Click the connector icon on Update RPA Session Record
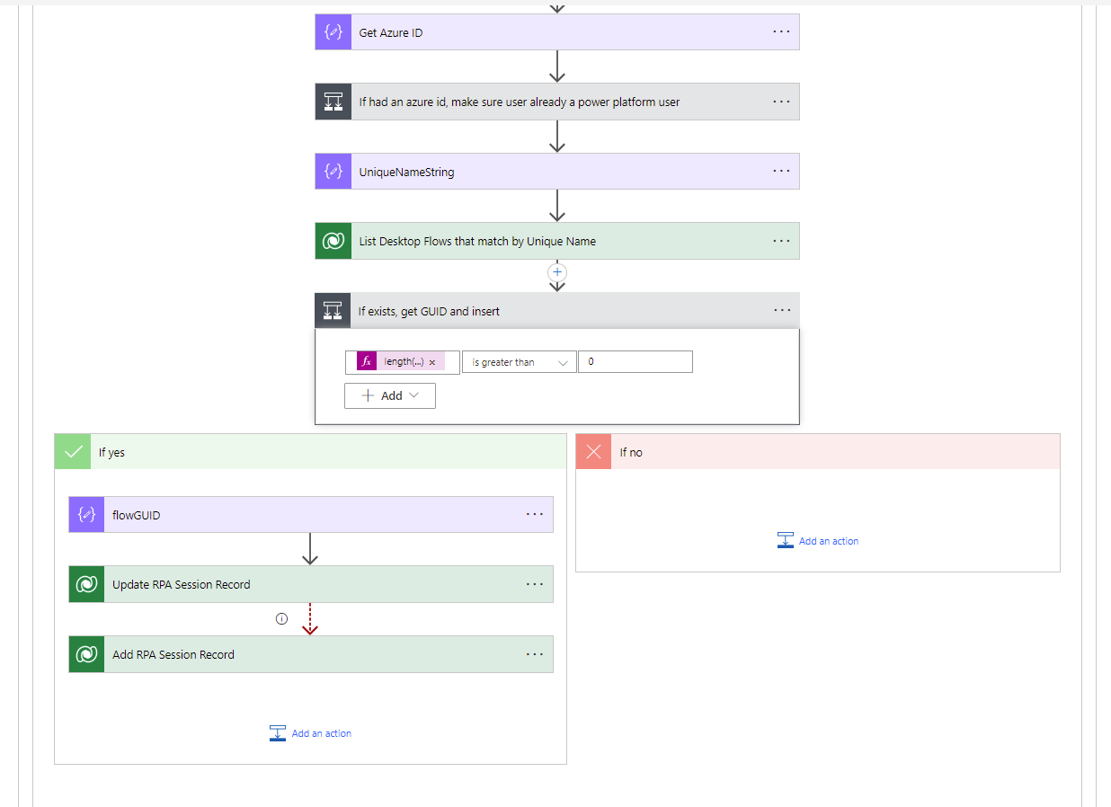The height and width of the screenshot is (807, 1111). pyautogui.click(x=85, y=584)
